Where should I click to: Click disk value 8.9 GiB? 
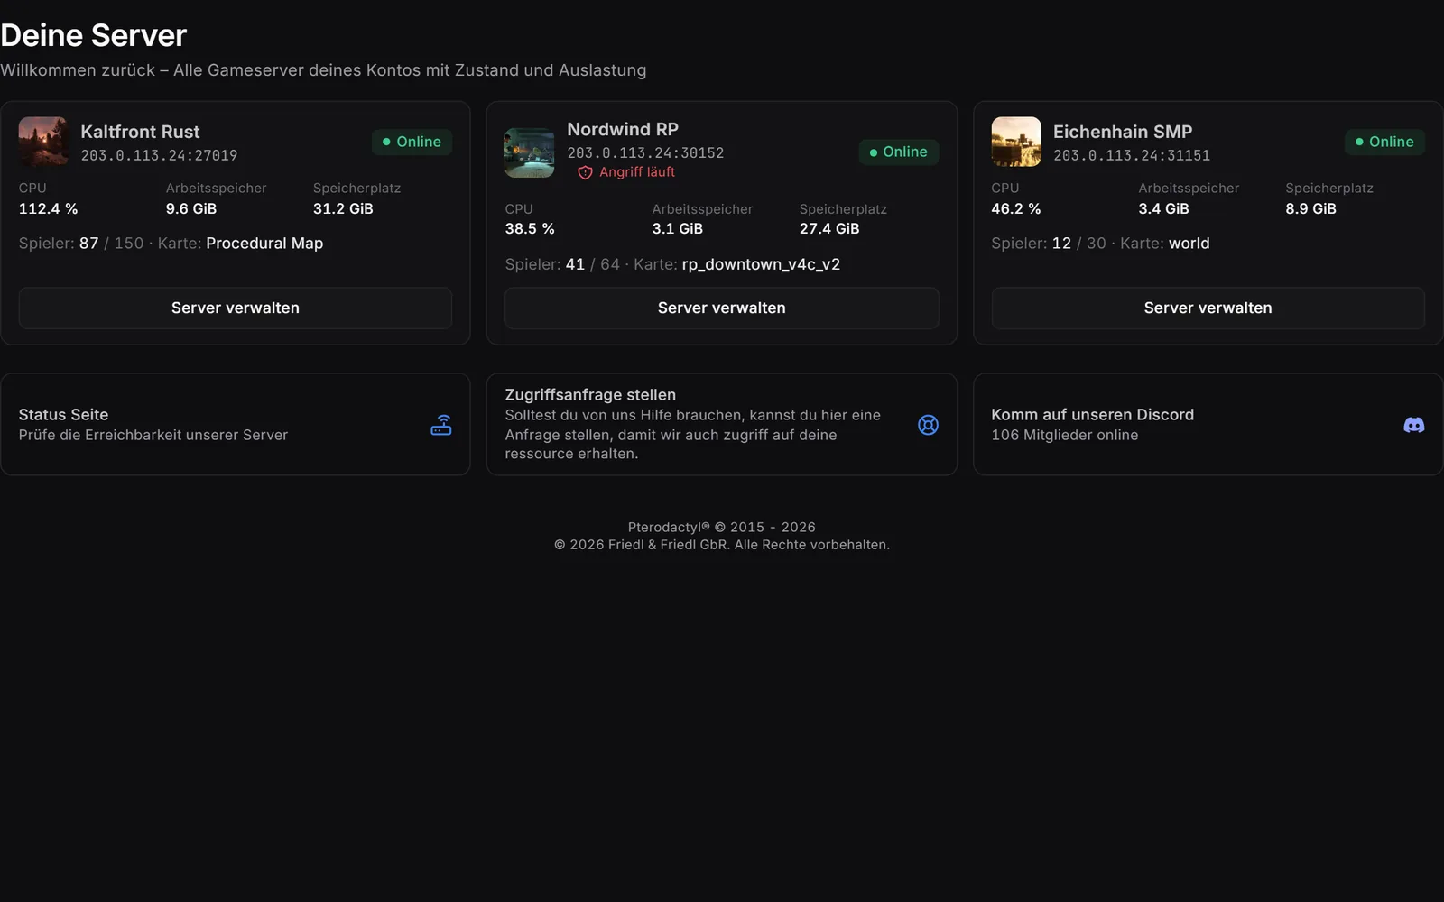coord(1311,208)
